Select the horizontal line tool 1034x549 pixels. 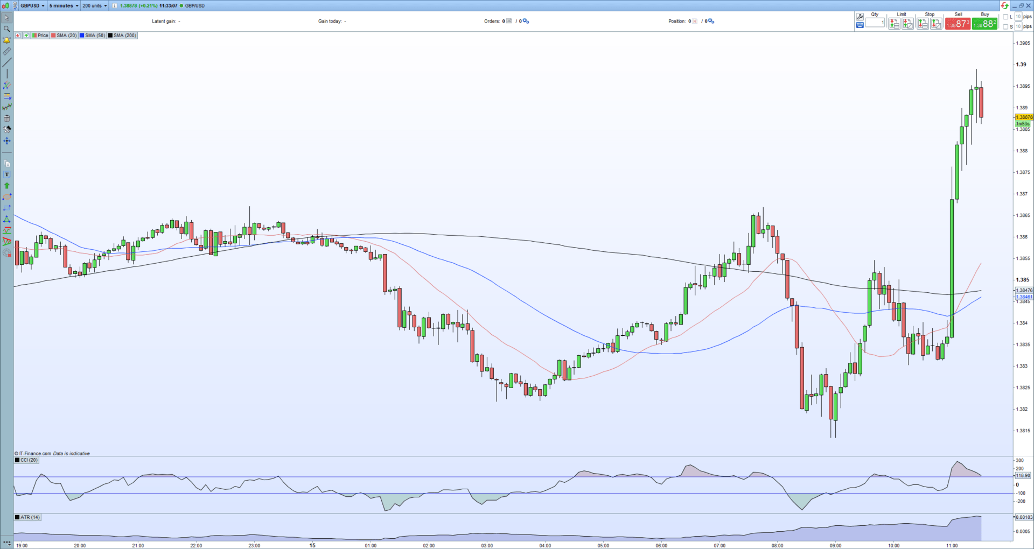pyautogui.click(x=7, y=152)
